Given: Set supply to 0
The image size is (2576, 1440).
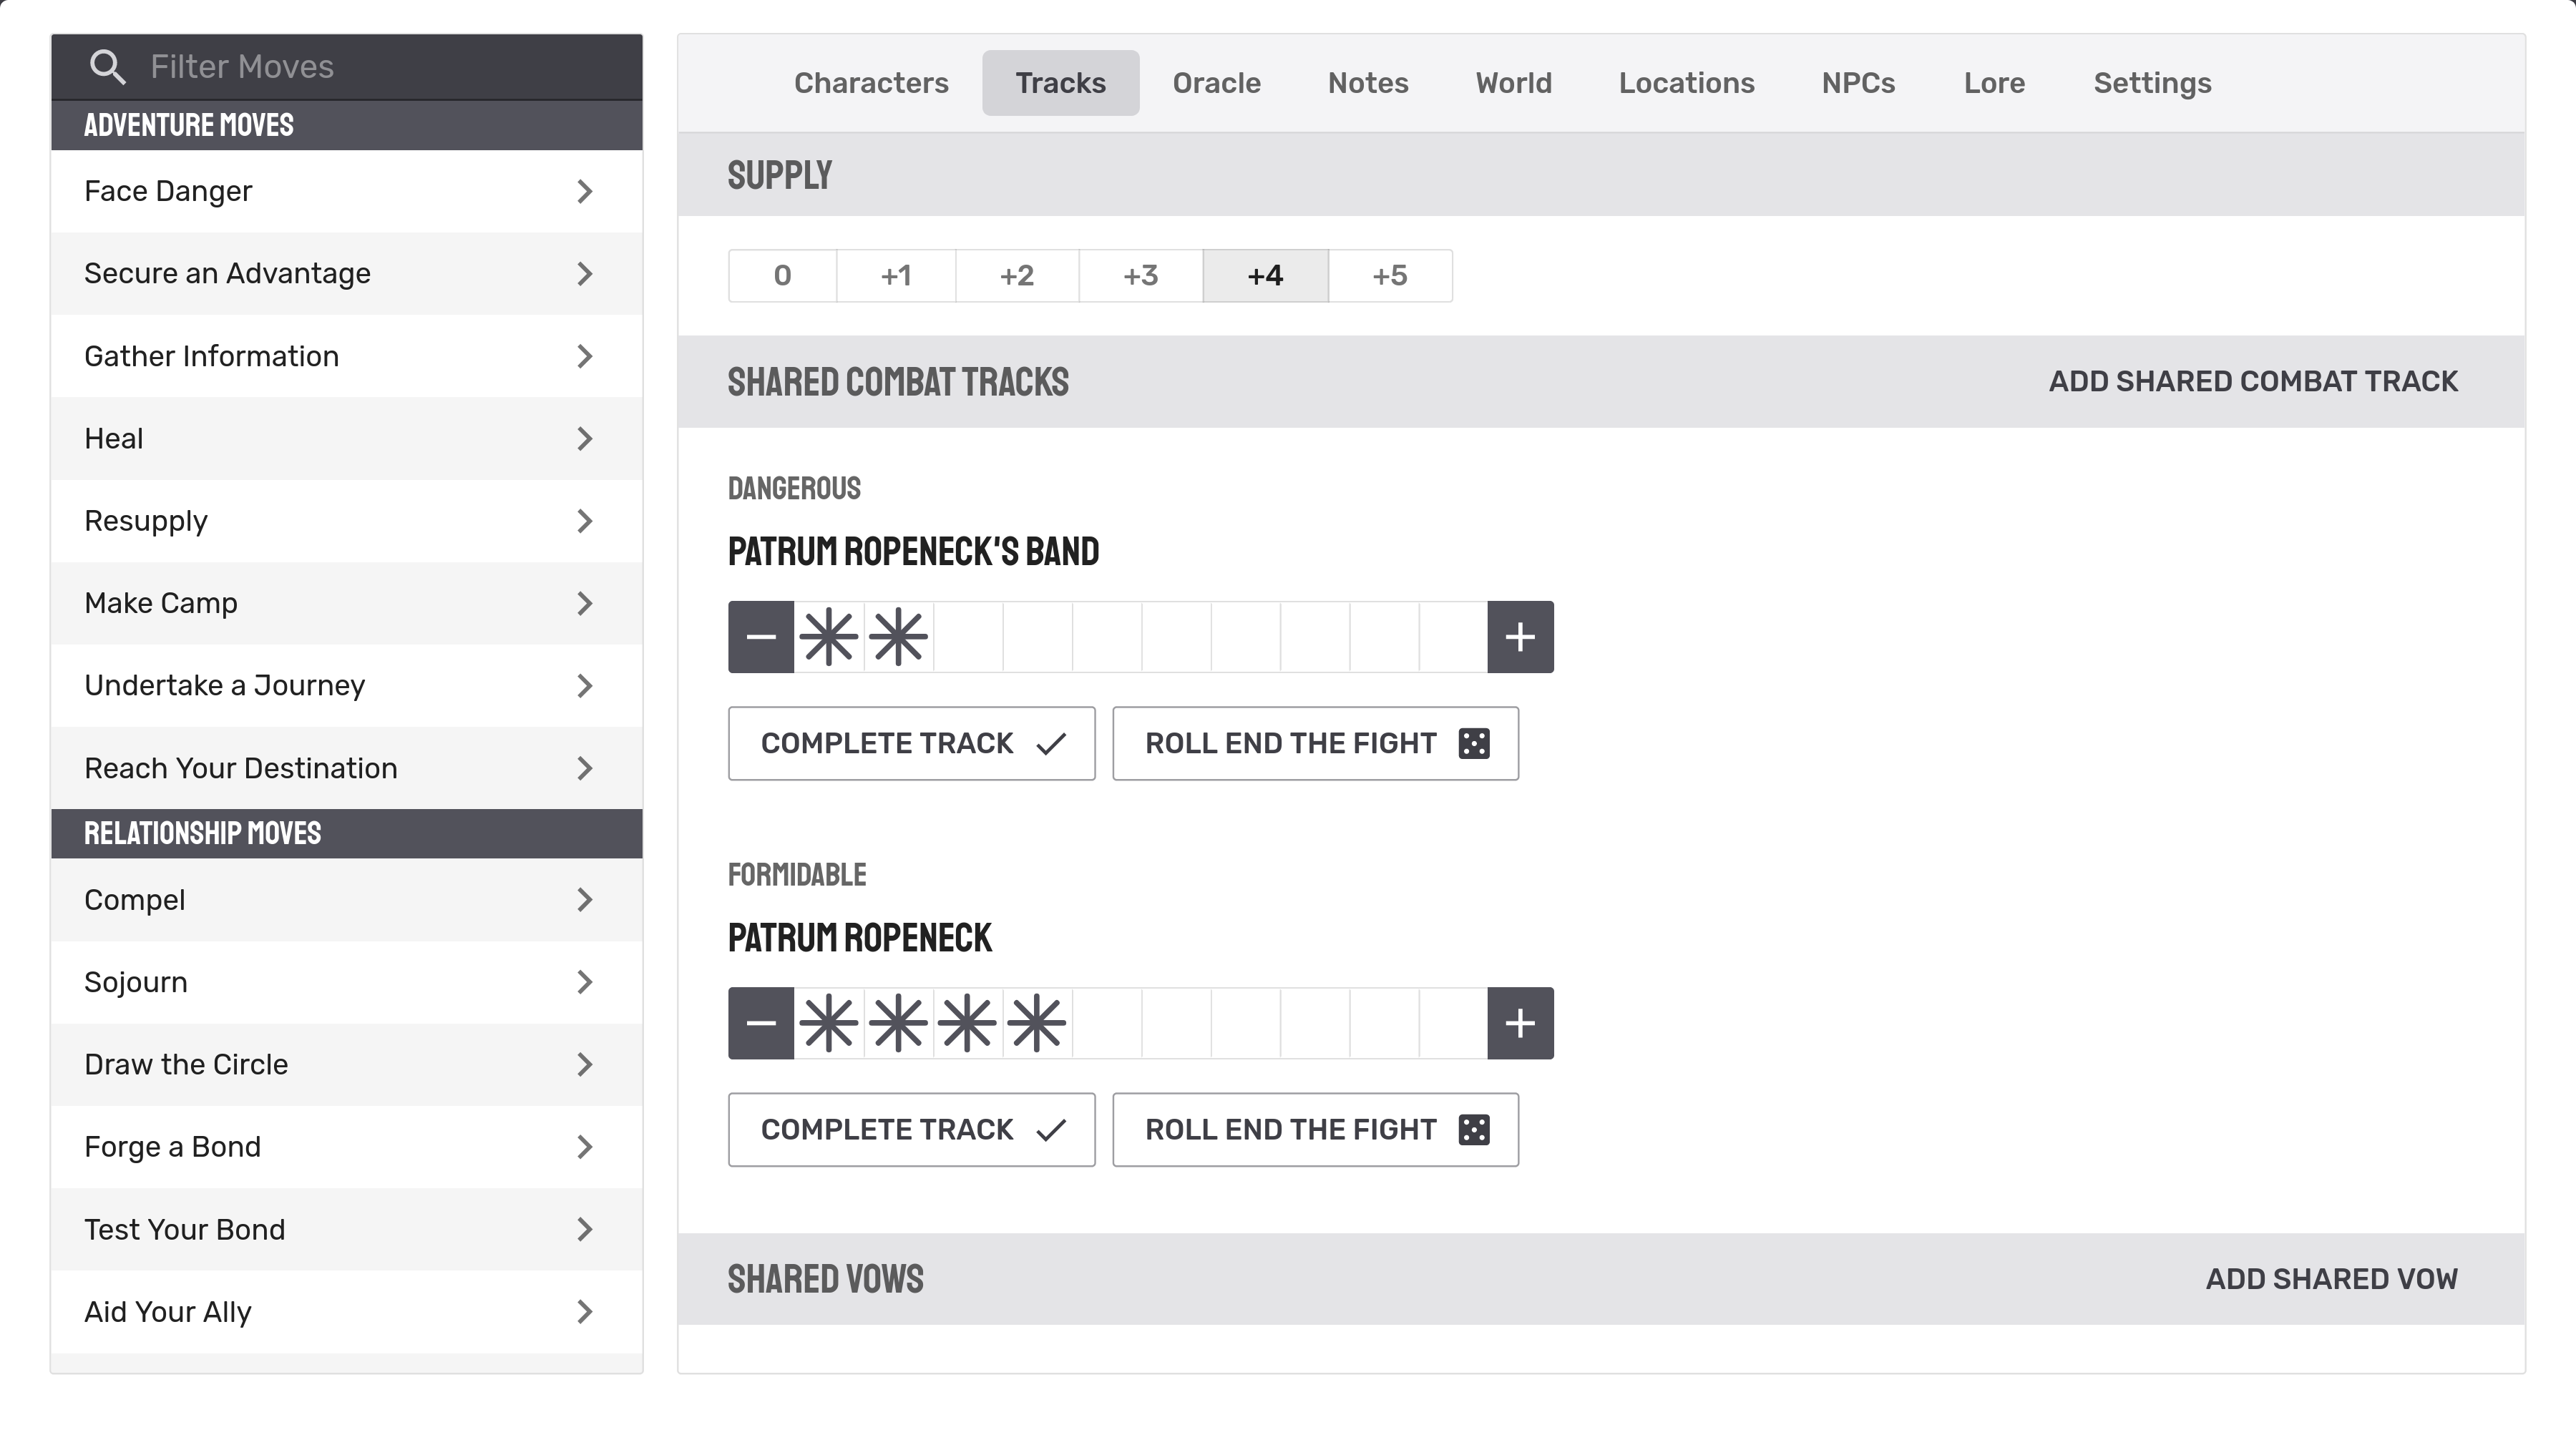Looking at the screenshot, I should click(782, 276).
